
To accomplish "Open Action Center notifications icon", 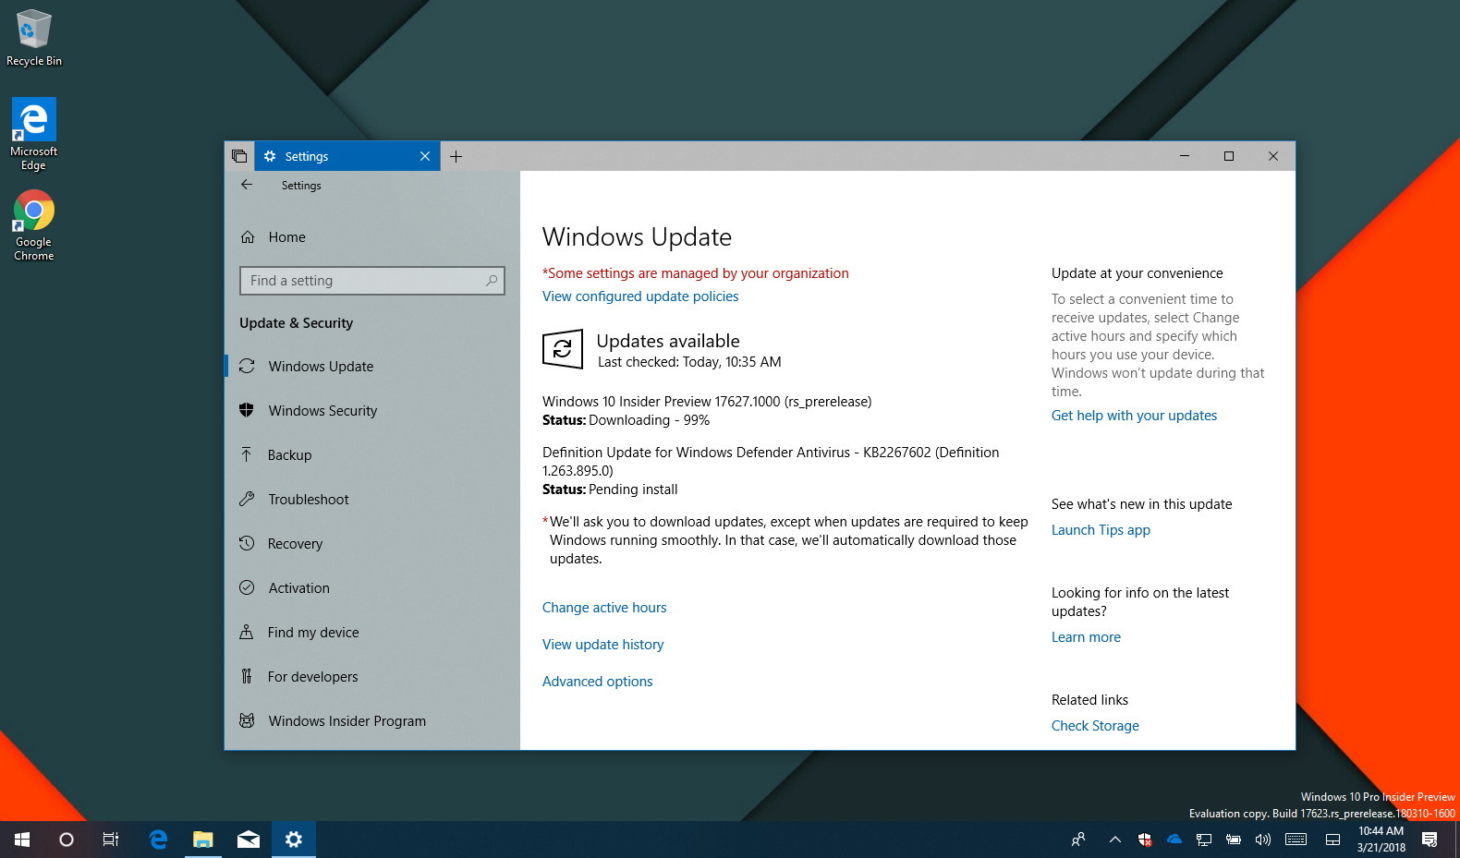I will [1430, 840].
